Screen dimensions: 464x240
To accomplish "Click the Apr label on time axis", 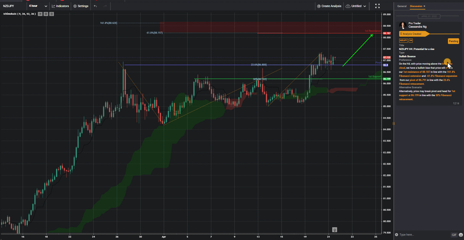I will 164,237.
